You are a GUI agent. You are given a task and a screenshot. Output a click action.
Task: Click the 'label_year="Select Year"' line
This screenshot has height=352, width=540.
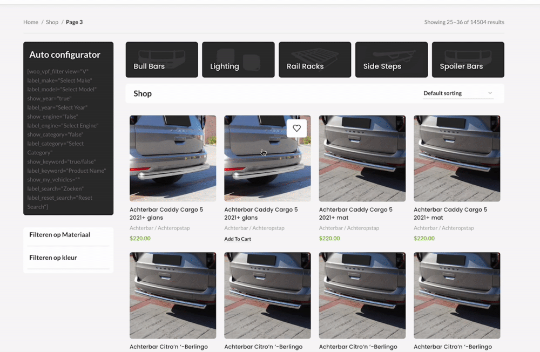[58, 107]
